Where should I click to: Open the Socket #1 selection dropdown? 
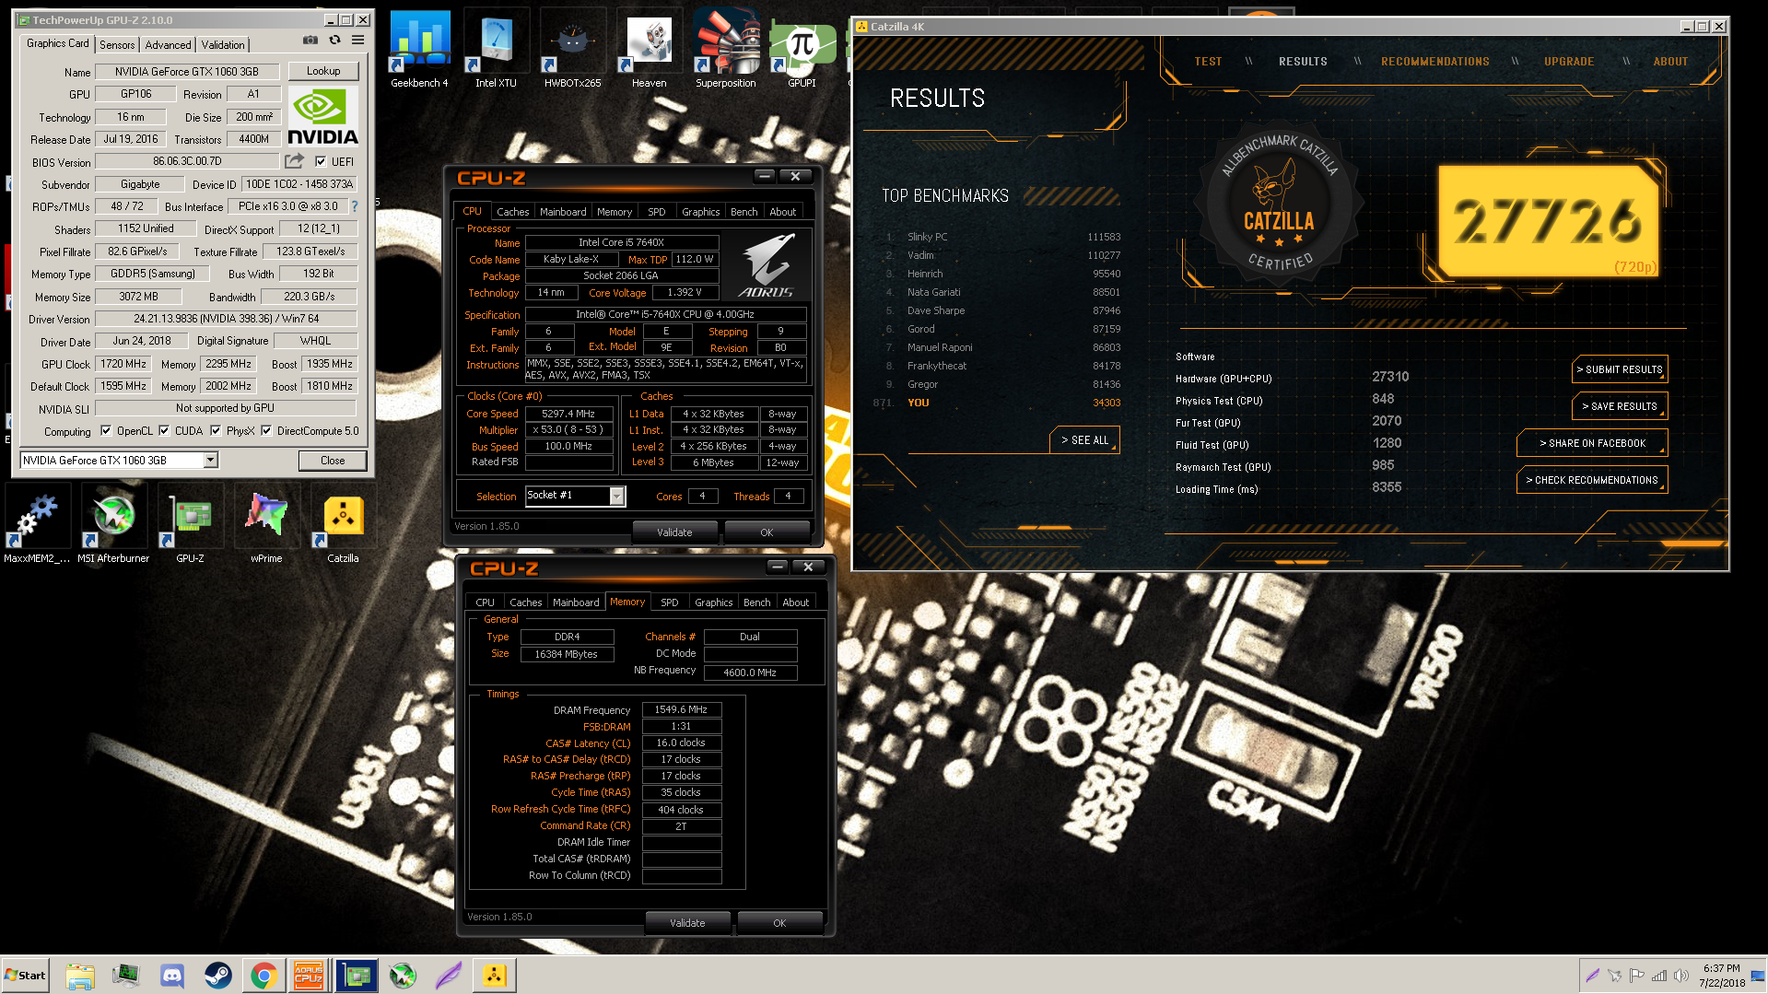pyautogui.click(x=616, y=497)
